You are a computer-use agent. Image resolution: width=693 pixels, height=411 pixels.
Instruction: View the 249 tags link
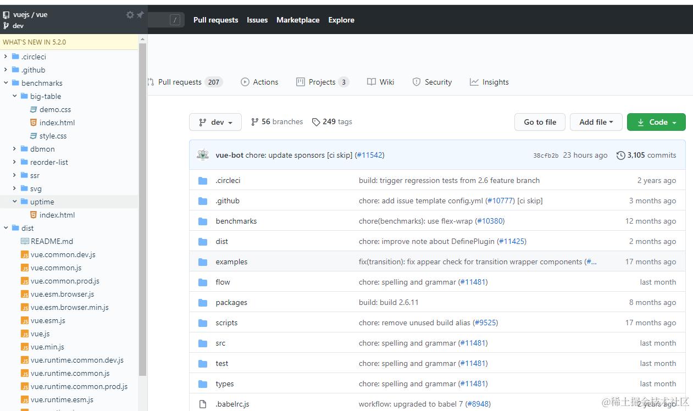(332, 122)
